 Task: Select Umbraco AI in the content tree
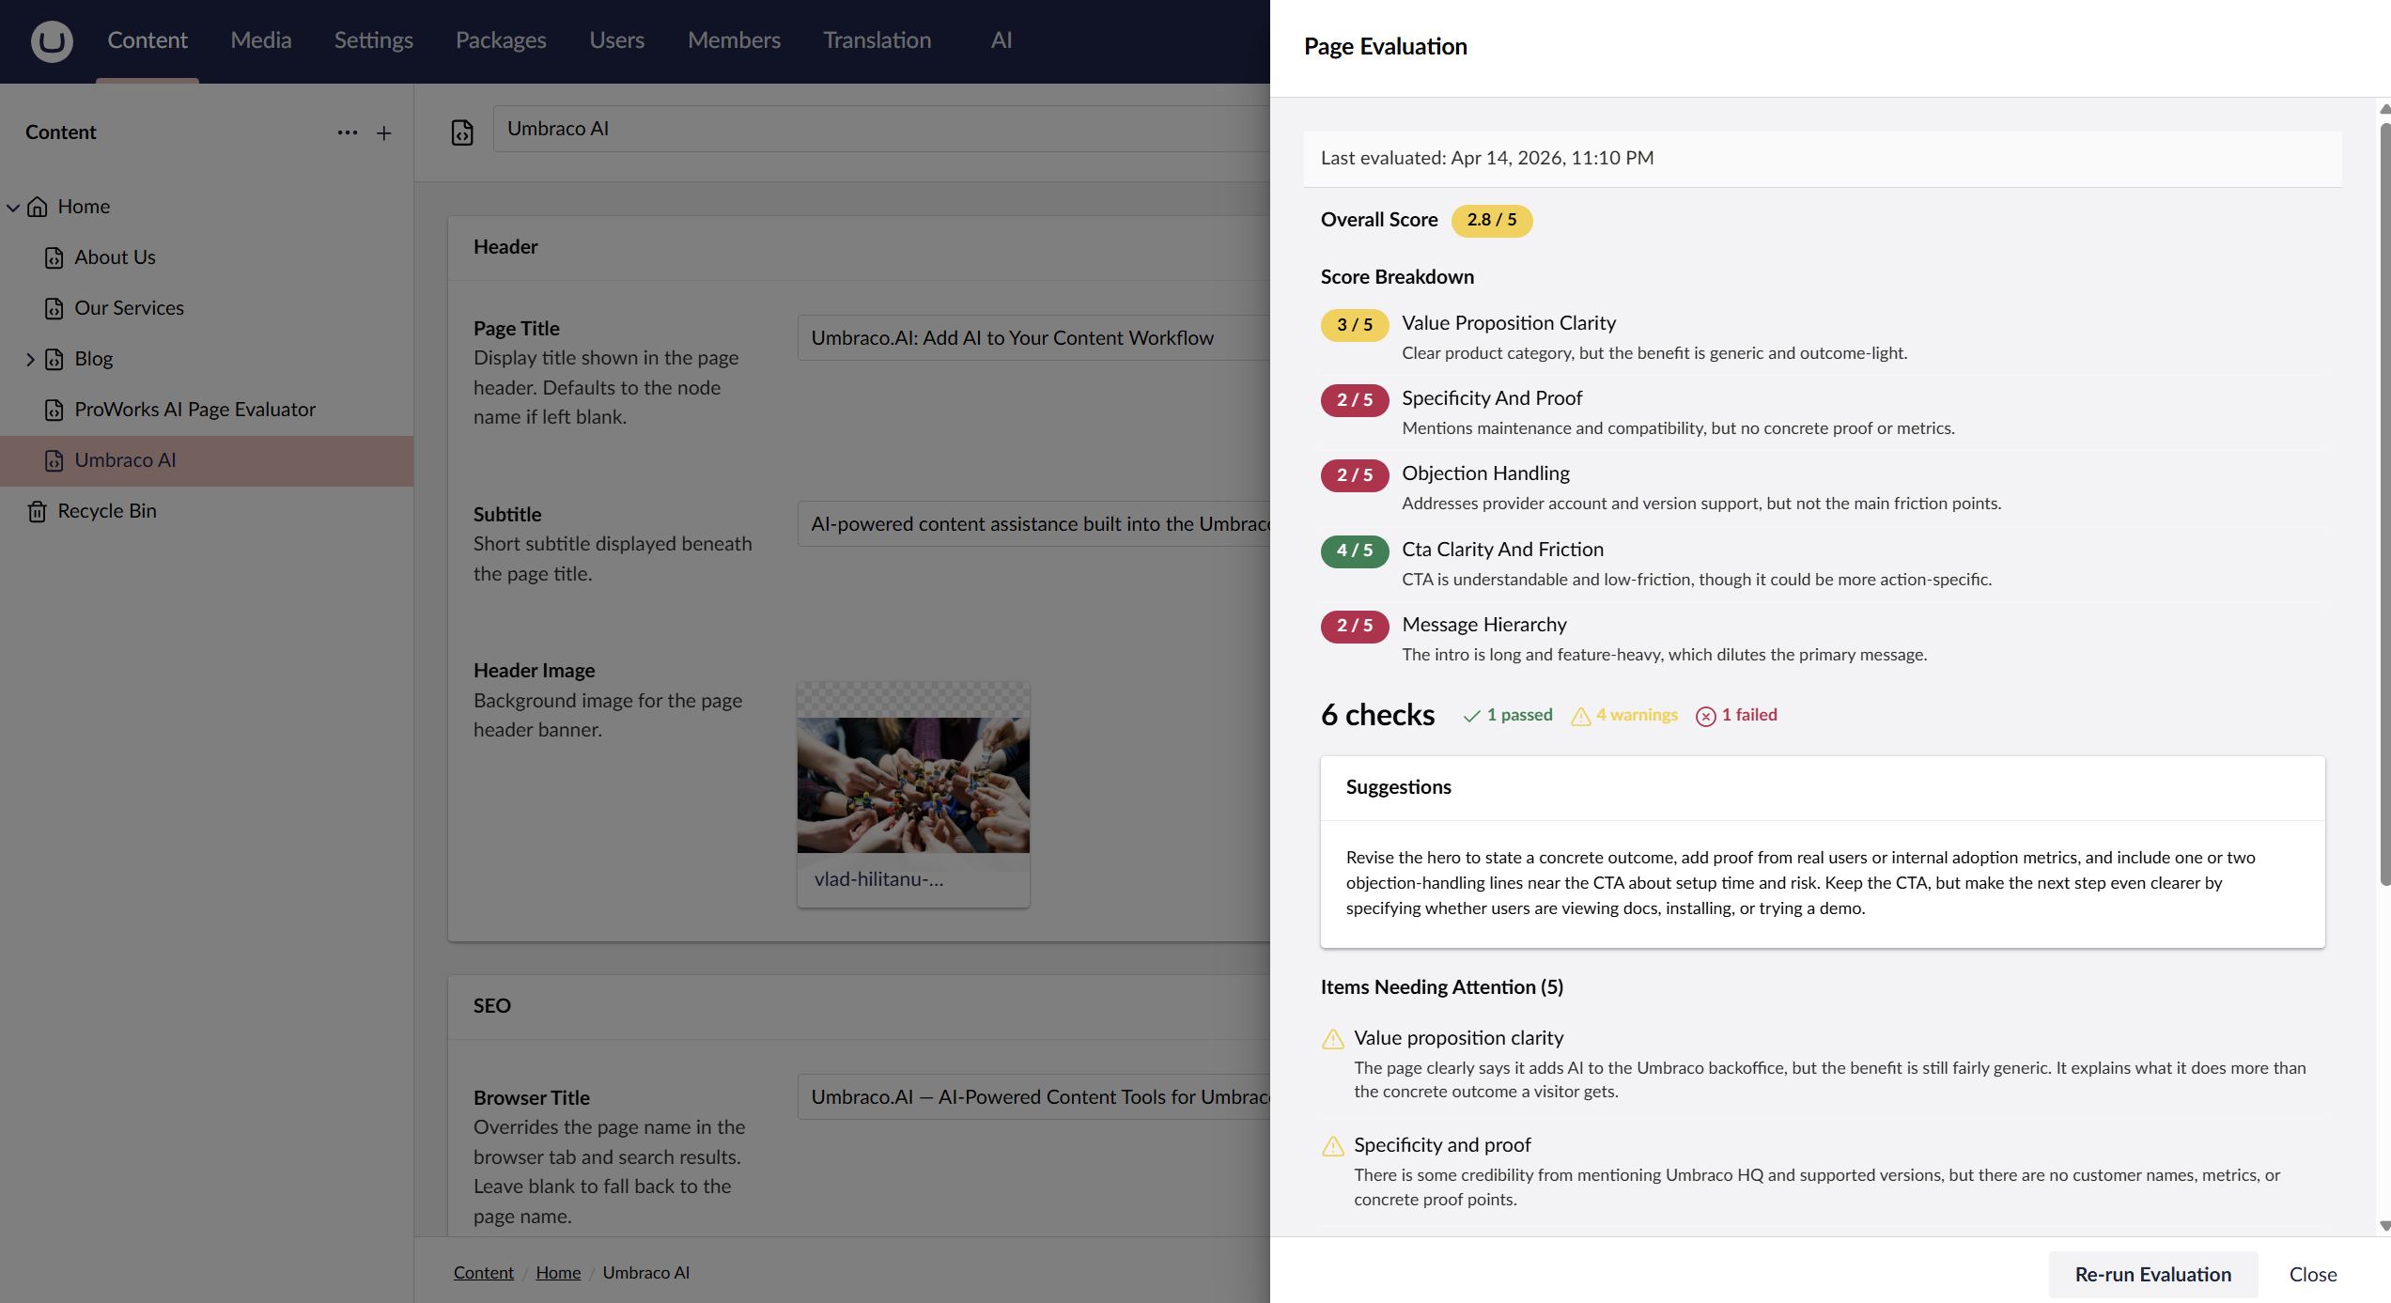point(207,460)
